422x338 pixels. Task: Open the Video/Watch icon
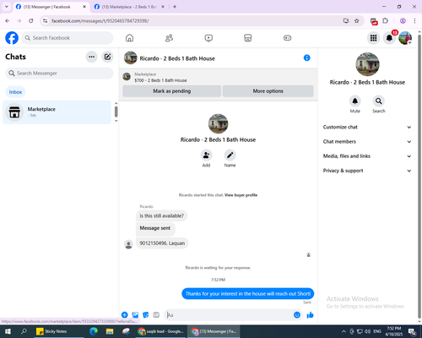[208, 38]
